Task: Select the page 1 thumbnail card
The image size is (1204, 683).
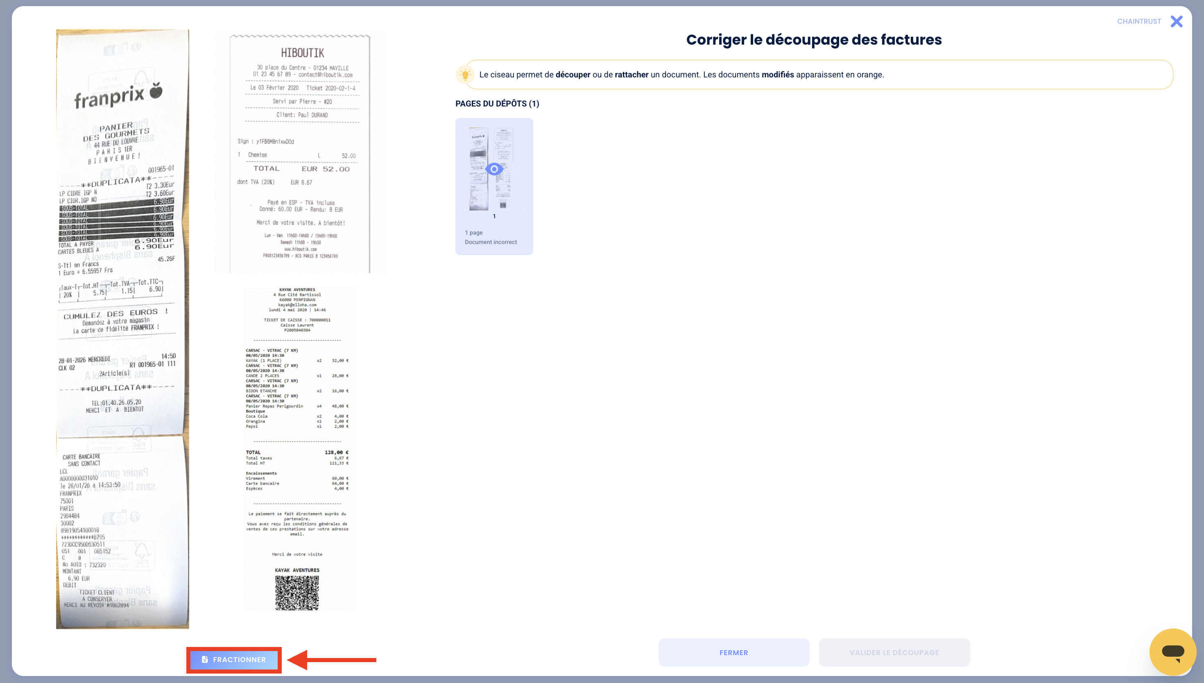Action: [494, 186]
